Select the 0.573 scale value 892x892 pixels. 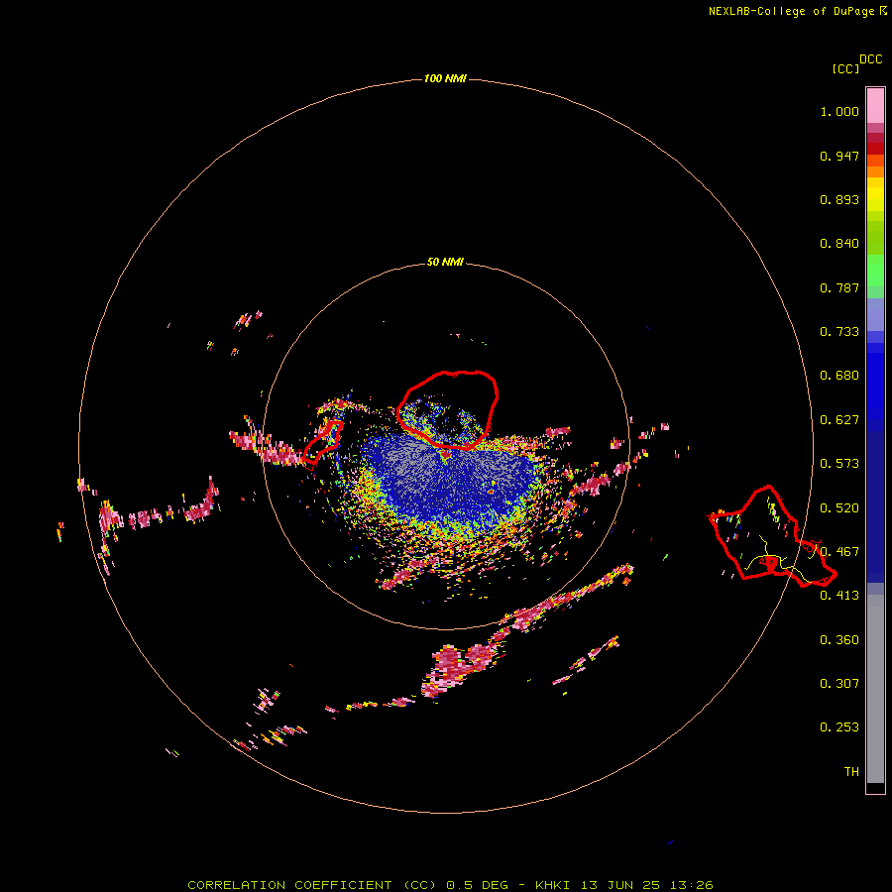click(839, 464)
